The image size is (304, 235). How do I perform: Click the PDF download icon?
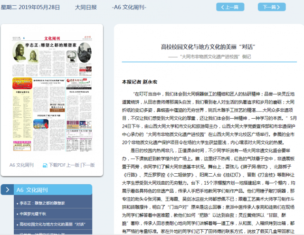click(45, 165)
